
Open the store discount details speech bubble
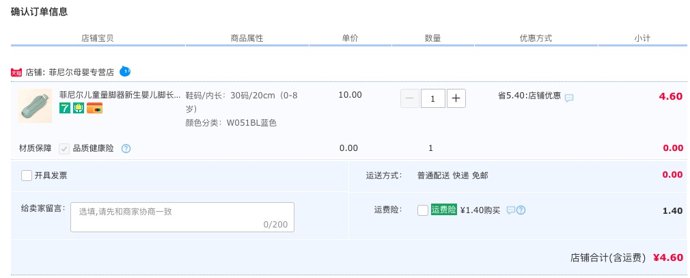[x=569, y=98]
